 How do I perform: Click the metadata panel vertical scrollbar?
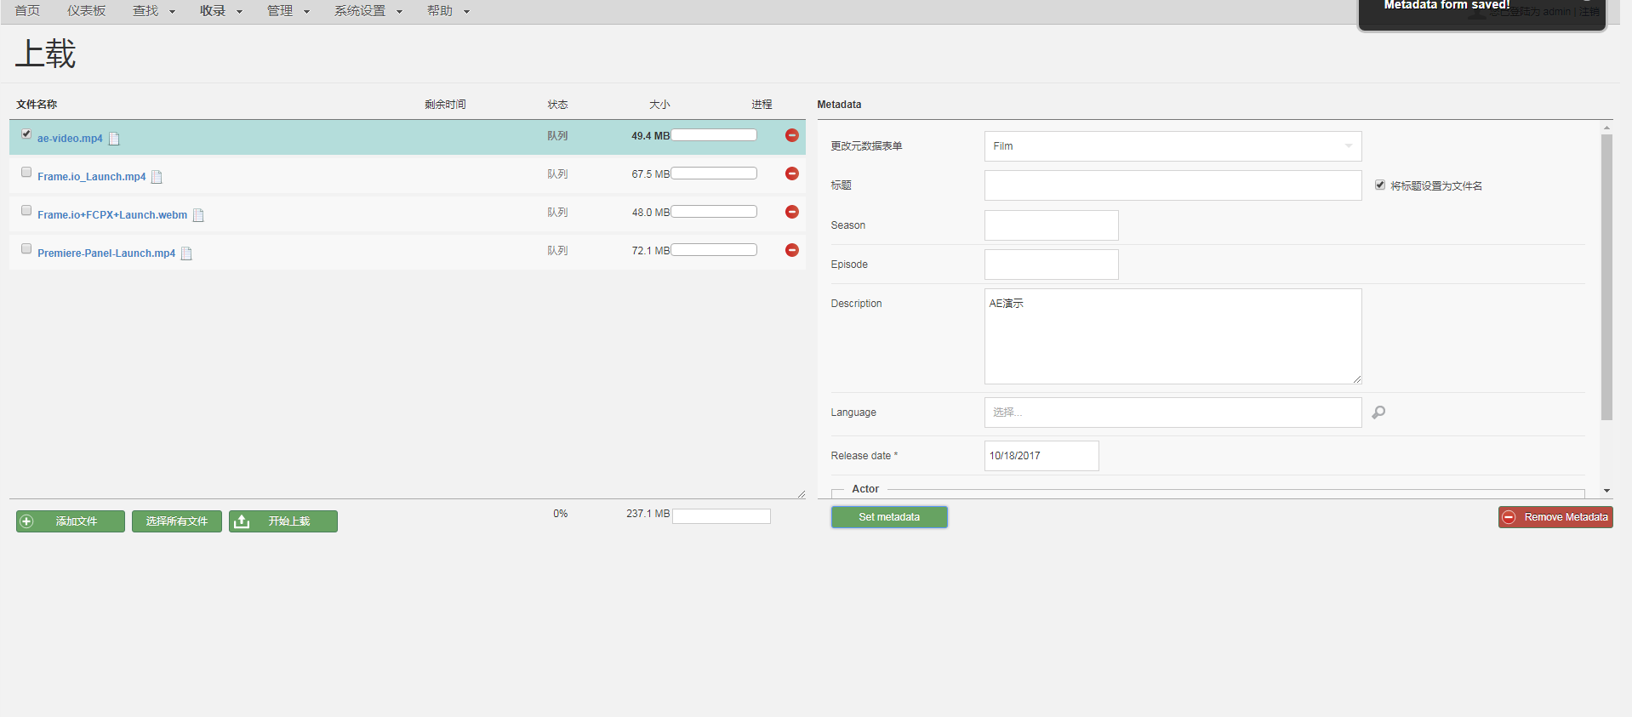1606,277
